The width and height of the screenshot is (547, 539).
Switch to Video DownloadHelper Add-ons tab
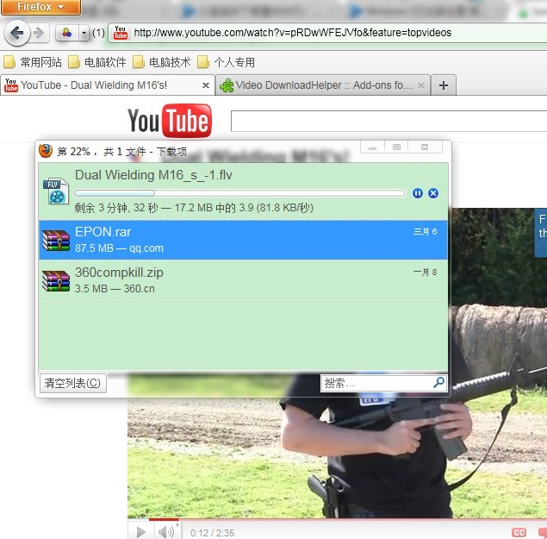(323, 85)
